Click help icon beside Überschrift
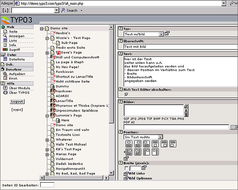Screen dimensions: 238x190 (x=121, y=41)
